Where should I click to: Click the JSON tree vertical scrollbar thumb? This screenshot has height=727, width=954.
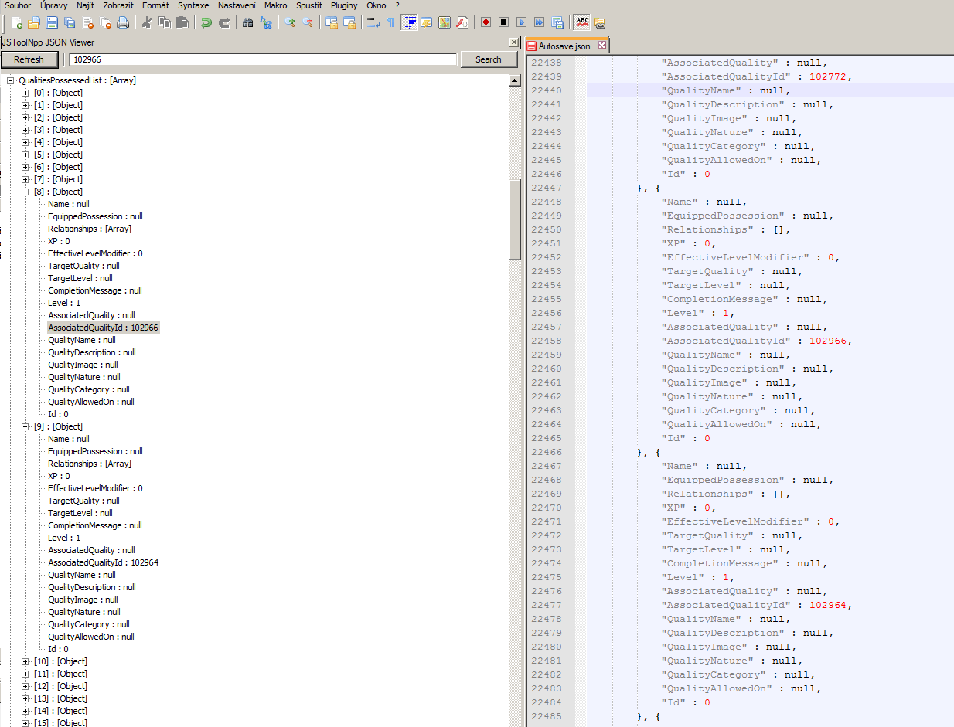point(514,220)
